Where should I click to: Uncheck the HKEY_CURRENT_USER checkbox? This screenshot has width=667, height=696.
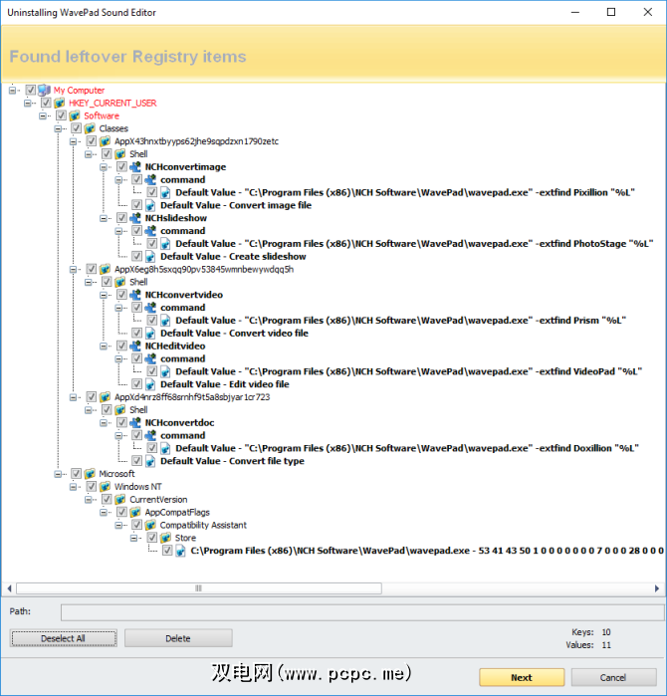coord(46,103)
